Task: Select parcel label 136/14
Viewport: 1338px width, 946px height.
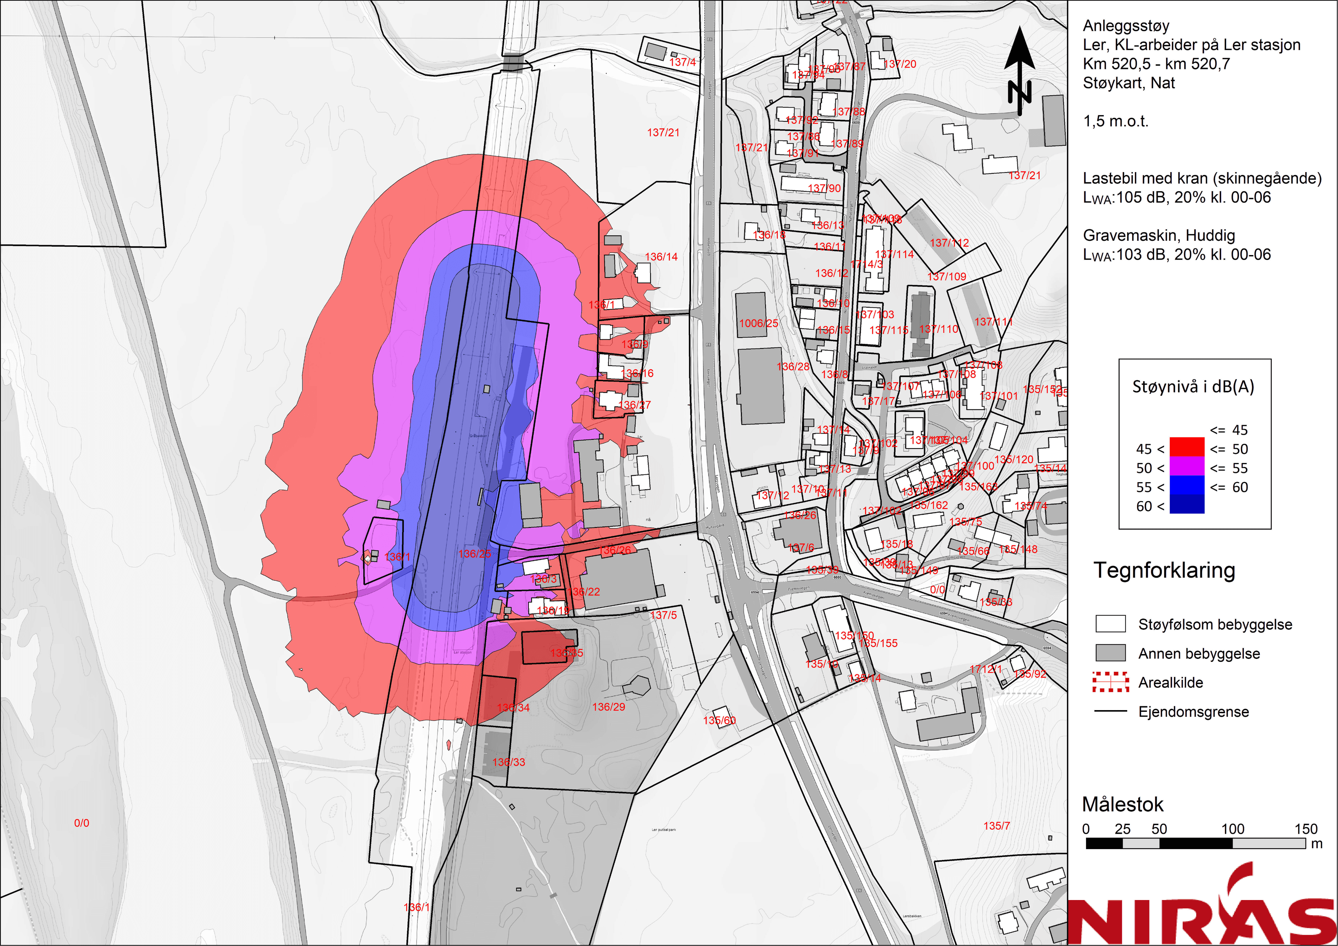Action: tap(661, 256)
